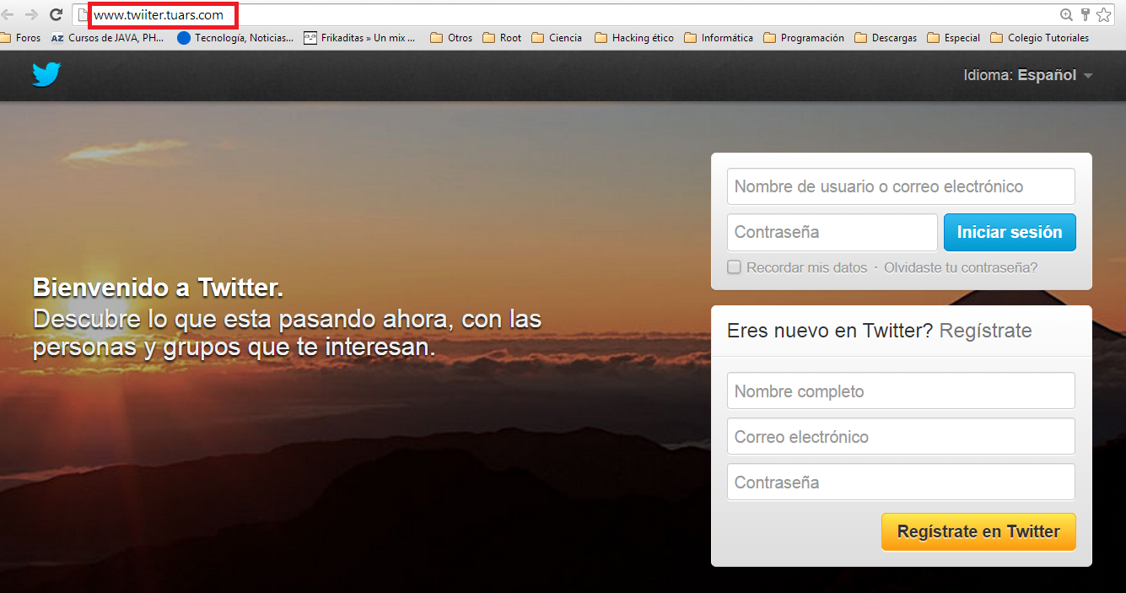Open the Frikaditas » Un mix... bookmark
The height and width of the screenshot is (593, 1126).
[360, 38]
